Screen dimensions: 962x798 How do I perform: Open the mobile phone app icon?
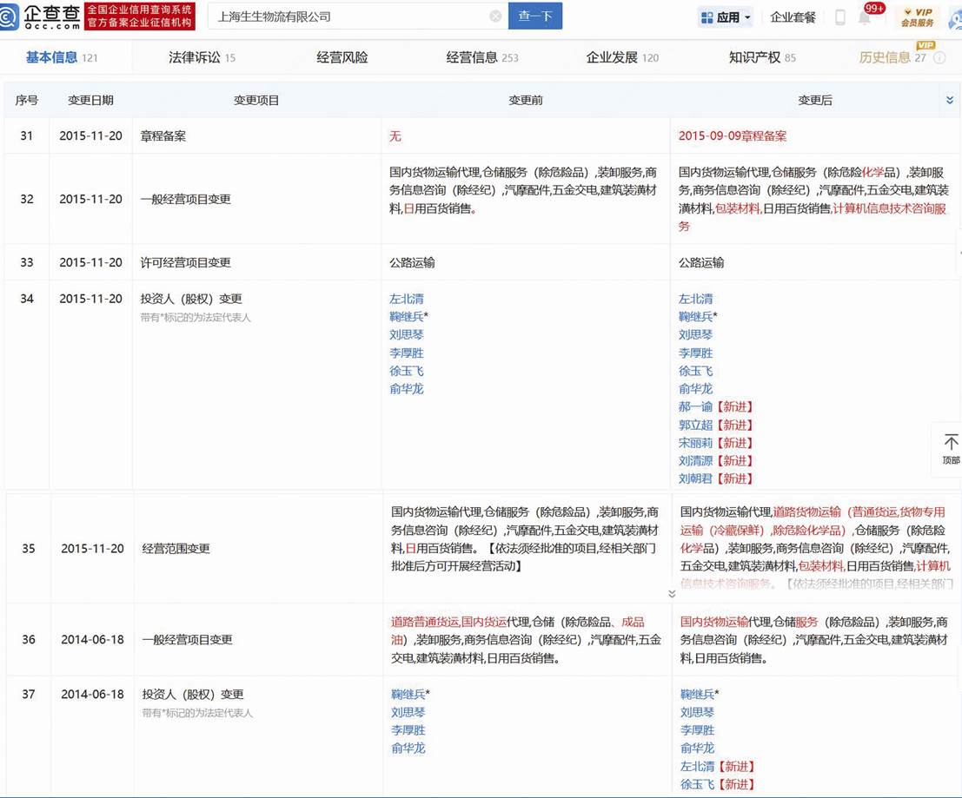[839, 17]
